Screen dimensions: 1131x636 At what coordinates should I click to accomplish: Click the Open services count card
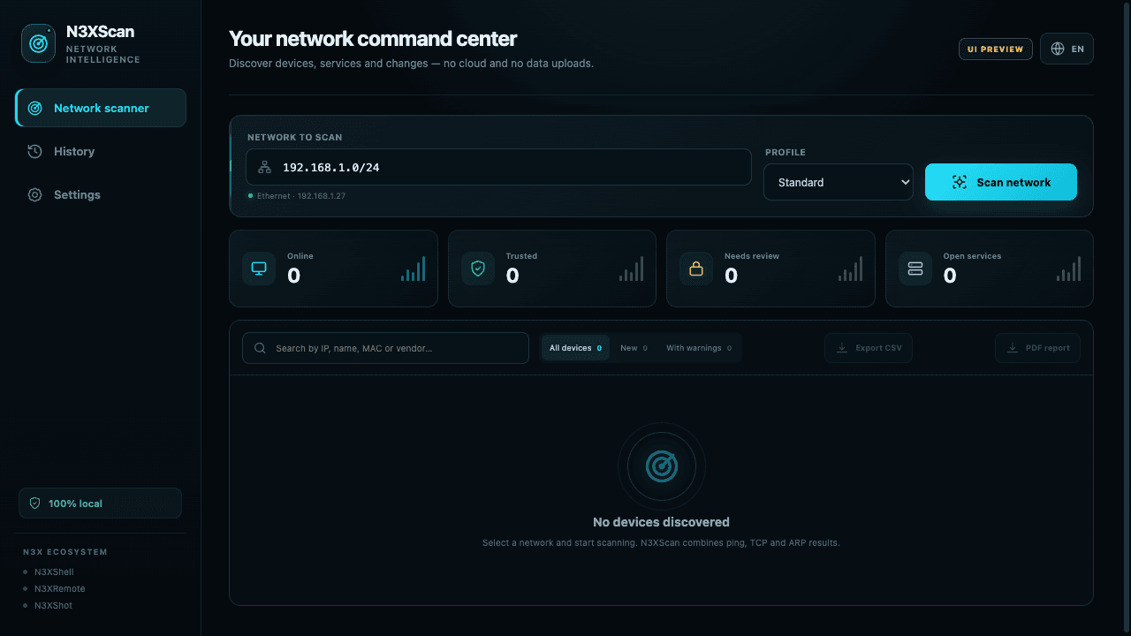tap(990, 269)
